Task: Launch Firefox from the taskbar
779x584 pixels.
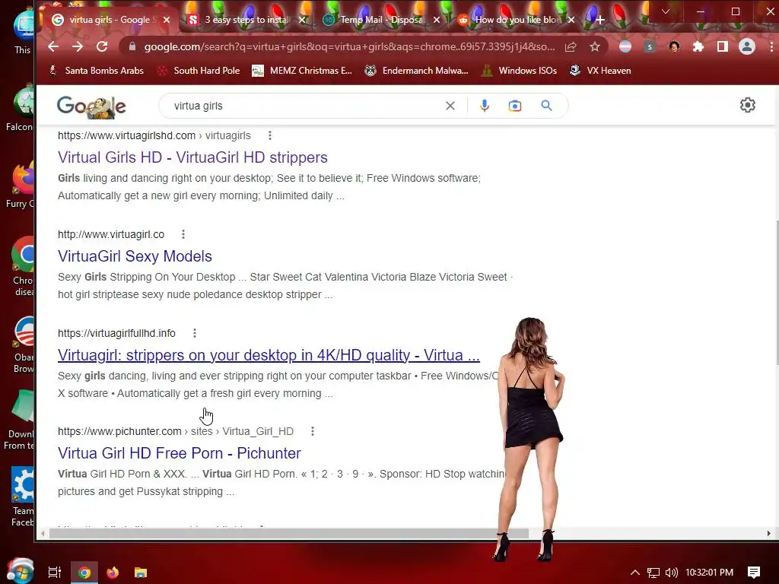Action: pyautogui.click(x=113, y=573)
